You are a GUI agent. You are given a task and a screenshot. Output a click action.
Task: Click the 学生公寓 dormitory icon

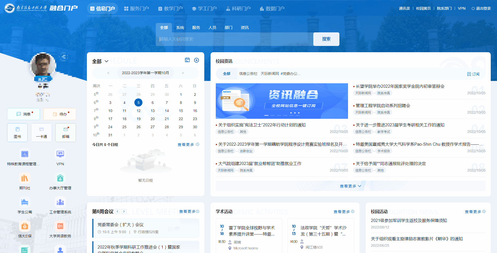coord(25,202)
